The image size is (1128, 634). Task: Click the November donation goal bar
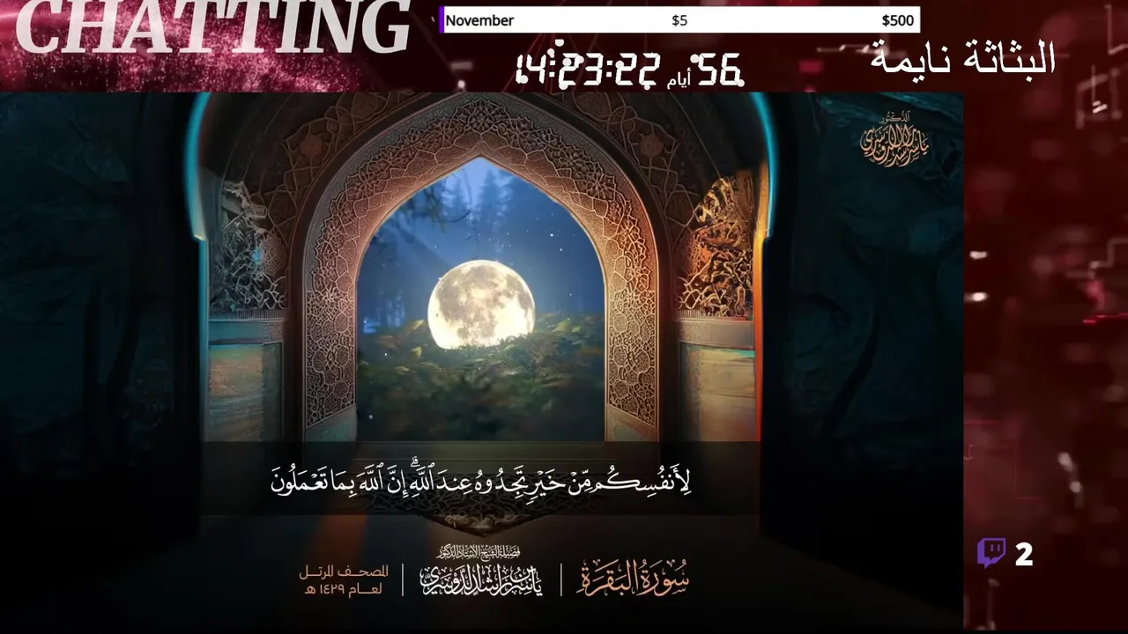pyautogui.click(x=679, y=20)
